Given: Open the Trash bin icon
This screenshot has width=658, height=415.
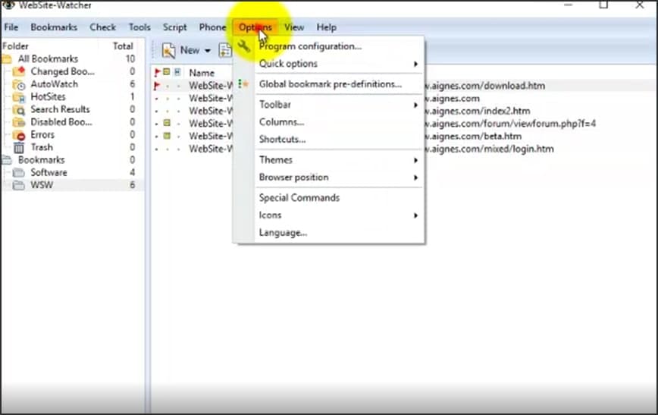Looking at the screenshot, I should click(18, 147).
